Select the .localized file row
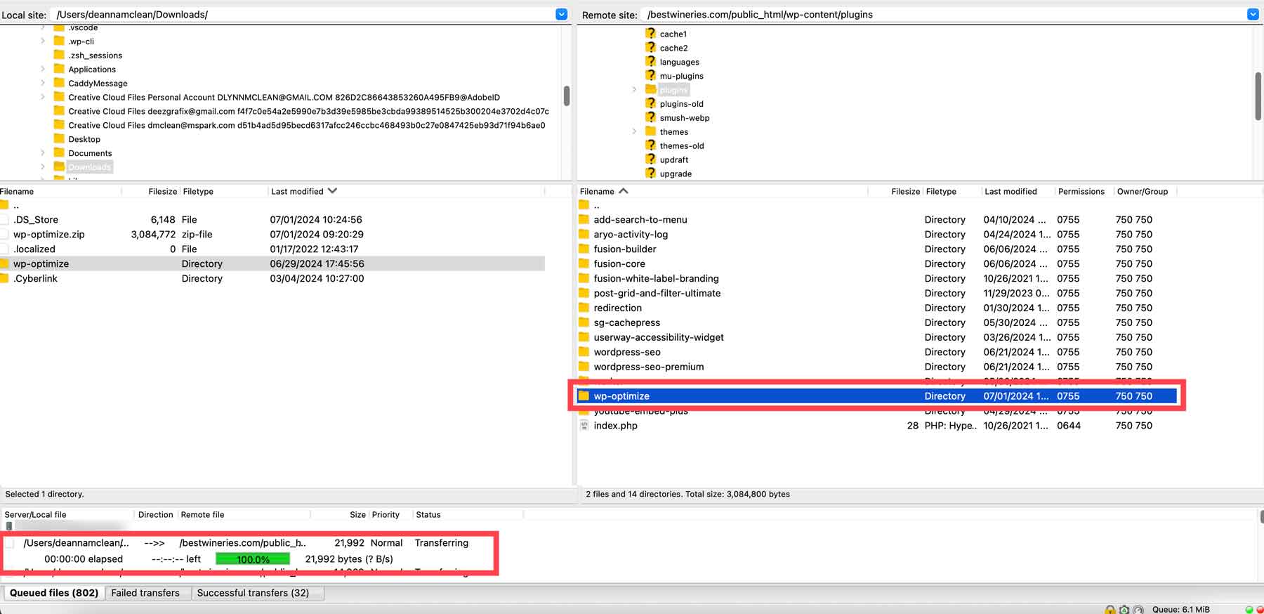1264x614 pixels. pyautogui.click(x=272, y=249)
